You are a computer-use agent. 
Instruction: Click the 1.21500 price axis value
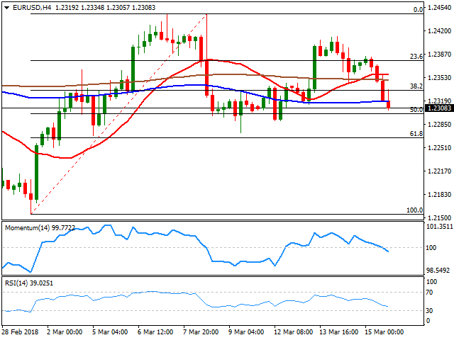(439, 217)
